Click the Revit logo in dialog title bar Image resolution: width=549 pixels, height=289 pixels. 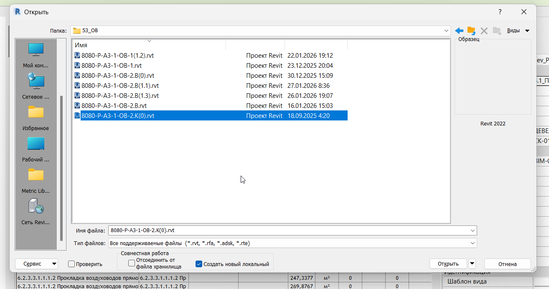[x=18, y=12]
